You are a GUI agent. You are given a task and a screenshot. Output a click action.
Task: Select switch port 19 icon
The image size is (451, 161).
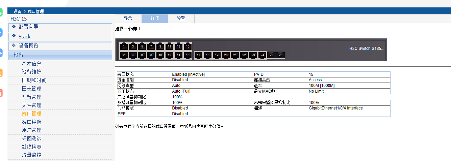point(217,55)
